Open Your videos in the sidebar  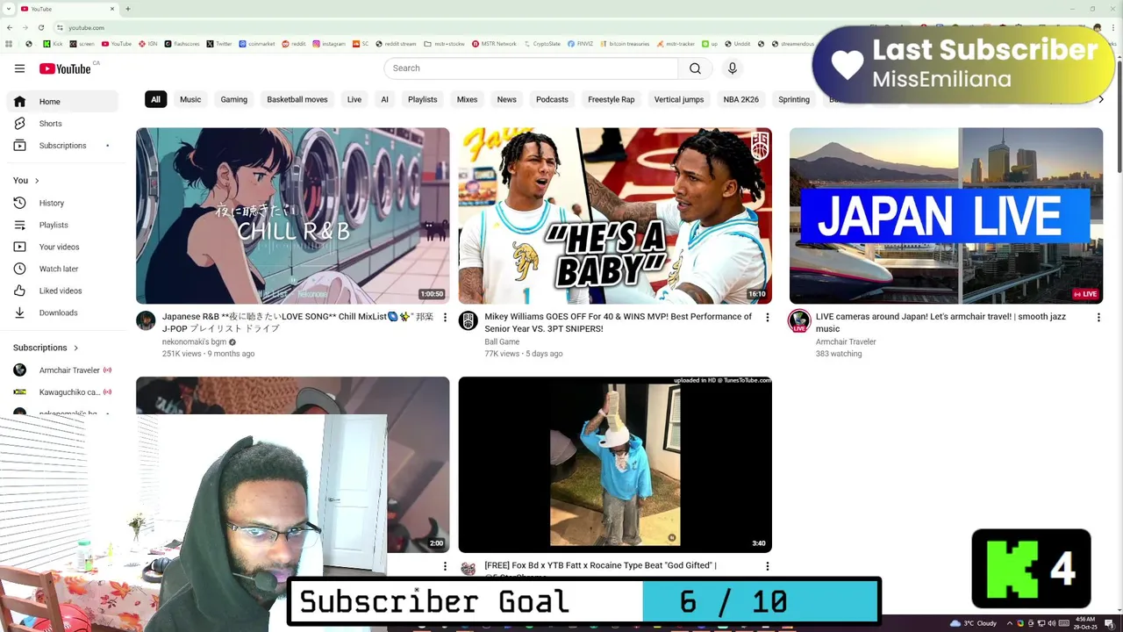pos(62,247)
